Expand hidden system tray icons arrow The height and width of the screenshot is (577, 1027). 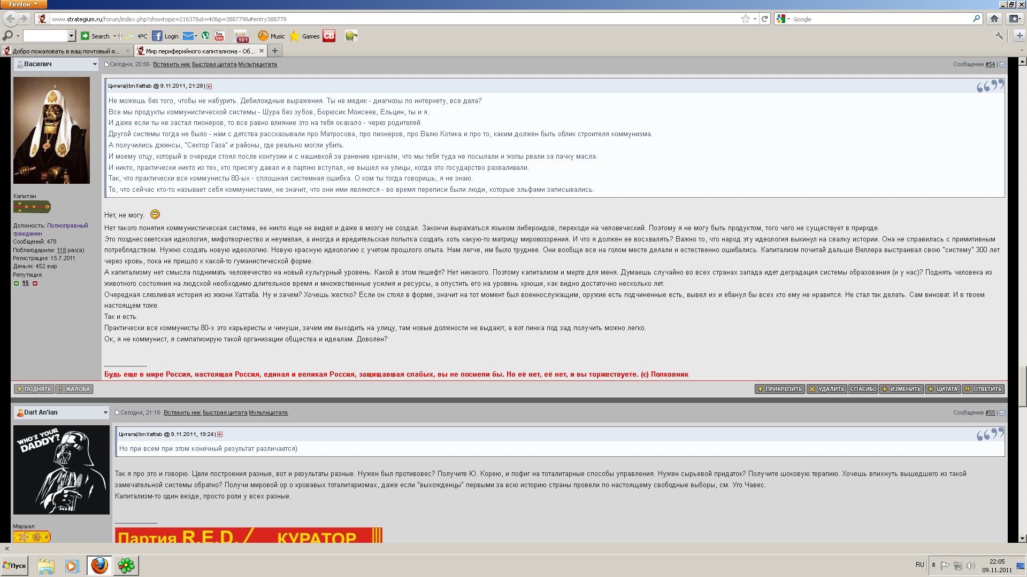pos(933,565)
